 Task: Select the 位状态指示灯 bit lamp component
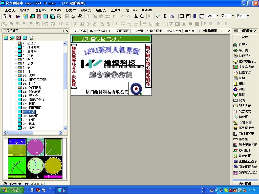245,61
